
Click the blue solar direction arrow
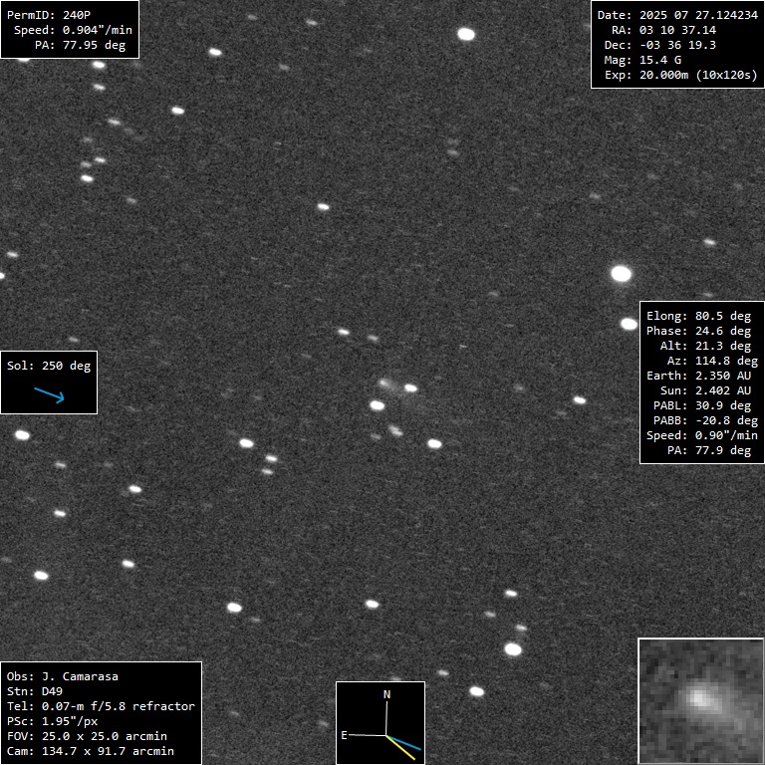point(49,395)
